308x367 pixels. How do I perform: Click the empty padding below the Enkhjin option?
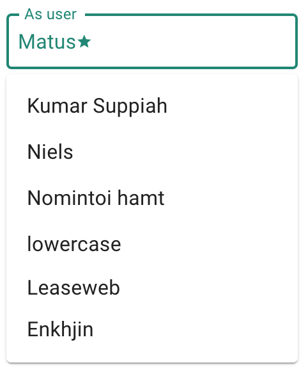152,355
